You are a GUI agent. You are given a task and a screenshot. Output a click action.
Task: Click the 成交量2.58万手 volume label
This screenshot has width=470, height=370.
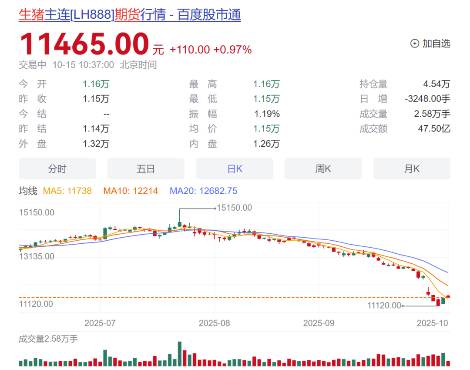coord(48,339)
